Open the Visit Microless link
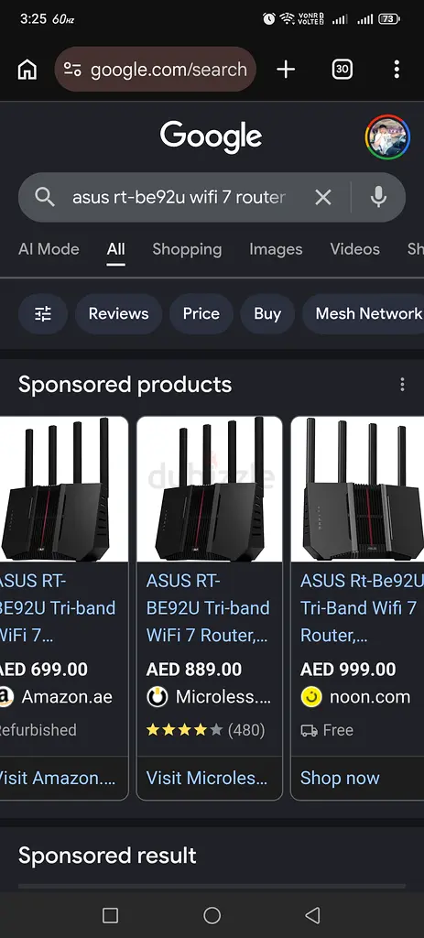424x938 pixels. point(207,778)
